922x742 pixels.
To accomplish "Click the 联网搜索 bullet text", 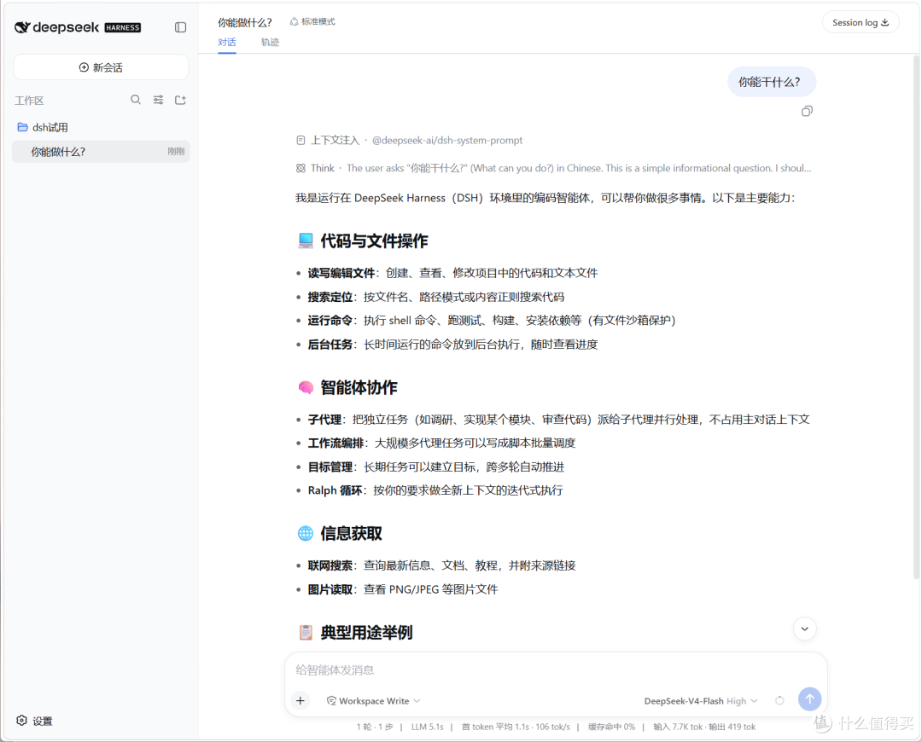I will click(441, 565).
